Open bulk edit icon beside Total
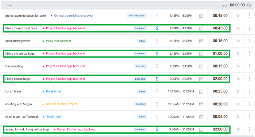Screen dimensions: 255x137 coord(249,5)
